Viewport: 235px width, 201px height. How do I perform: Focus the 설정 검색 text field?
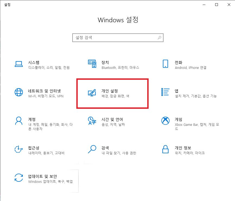pyautogui.click(x=118, y=37)
